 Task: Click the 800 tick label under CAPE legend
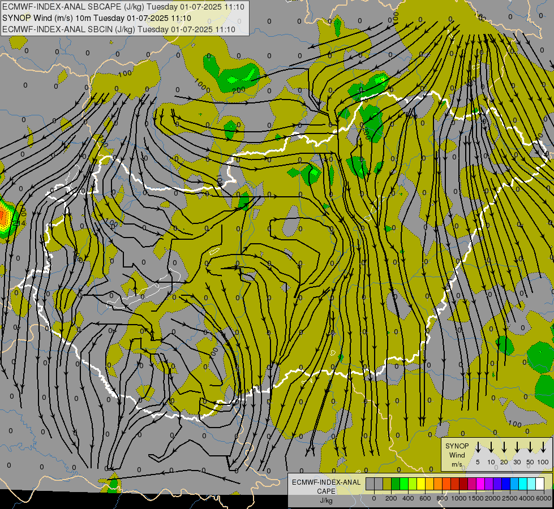pos(442,498)
